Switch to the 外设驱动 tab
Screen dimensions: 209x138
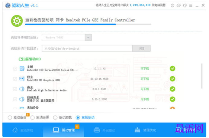tap(104, 130)
